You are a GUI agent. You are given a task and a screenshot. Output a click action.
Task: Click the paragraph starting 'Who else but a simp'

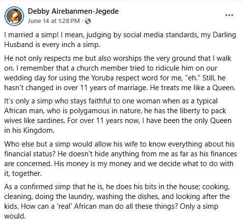click(121, 159)
